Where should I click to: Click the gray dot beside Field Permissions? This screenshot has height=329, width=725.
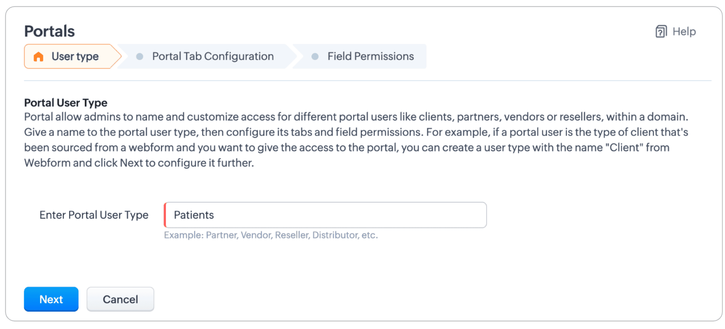315,57
